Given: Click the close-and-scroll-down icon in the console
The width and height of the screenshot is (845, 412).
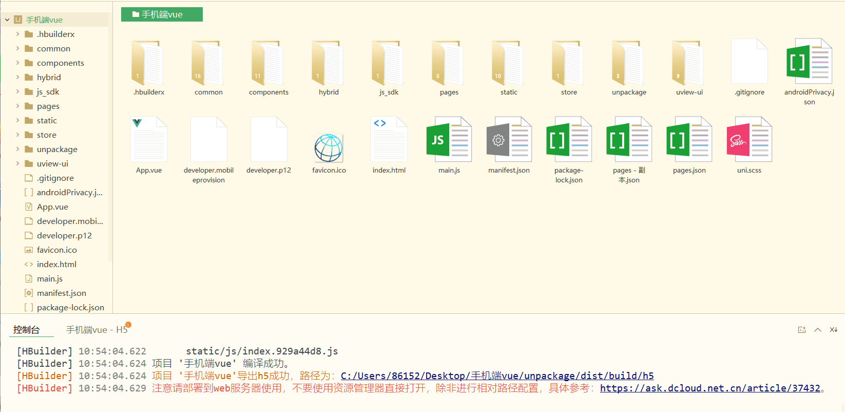Looking at the screenshot, I should coord(834,330).
